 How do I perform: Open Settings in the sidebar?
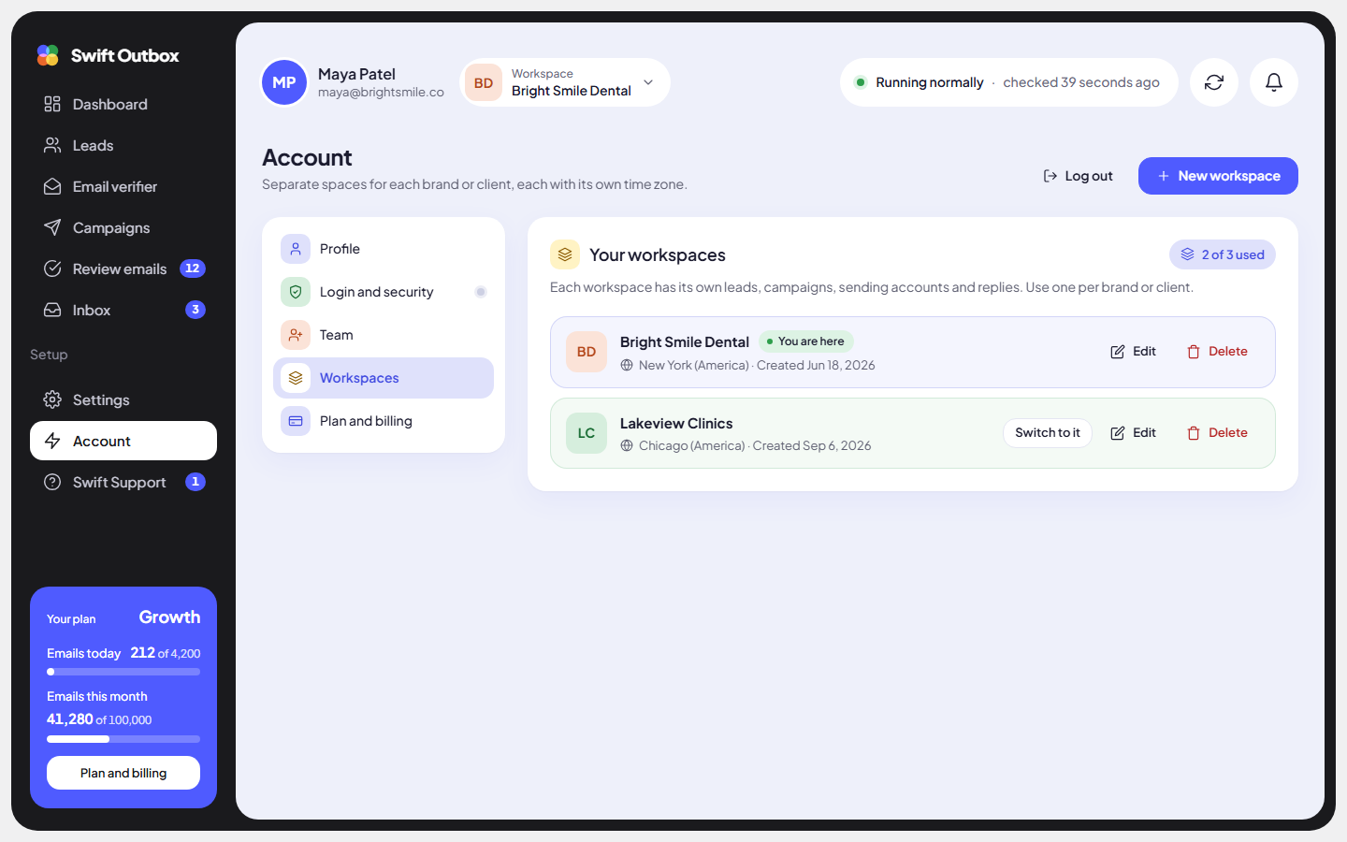pyautogui.click(x=123, y=399)
